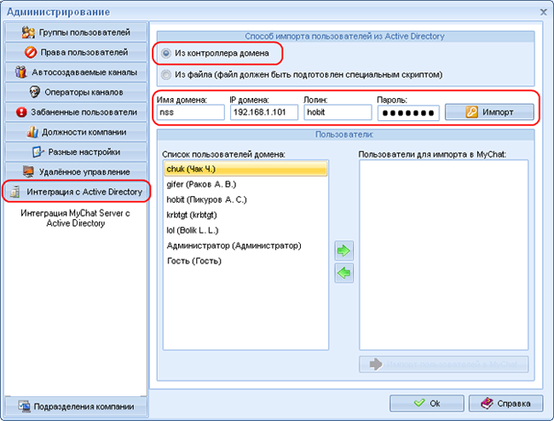This screenshot has height=421, width=554.
Task: Show the Забаненные пользователи section
Action: (x=73, y=112)
